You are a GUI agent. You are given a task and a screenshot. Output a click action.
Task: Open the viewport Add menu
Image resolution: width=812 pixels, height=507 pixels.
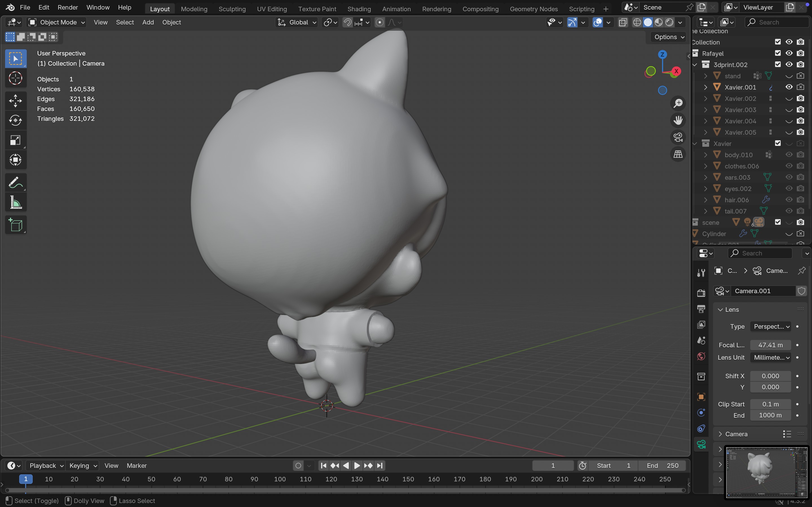(148, 23)
